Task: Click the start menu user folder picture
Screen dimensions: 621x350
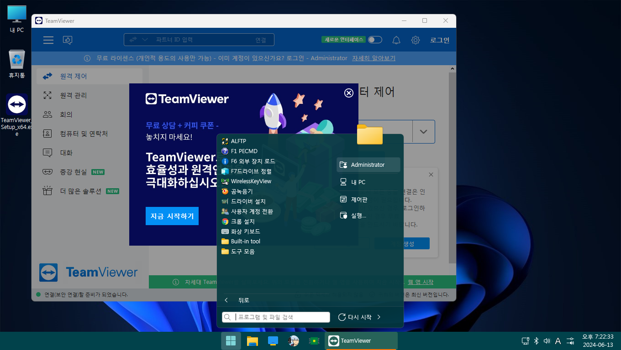Action: [x=370, y=134]
